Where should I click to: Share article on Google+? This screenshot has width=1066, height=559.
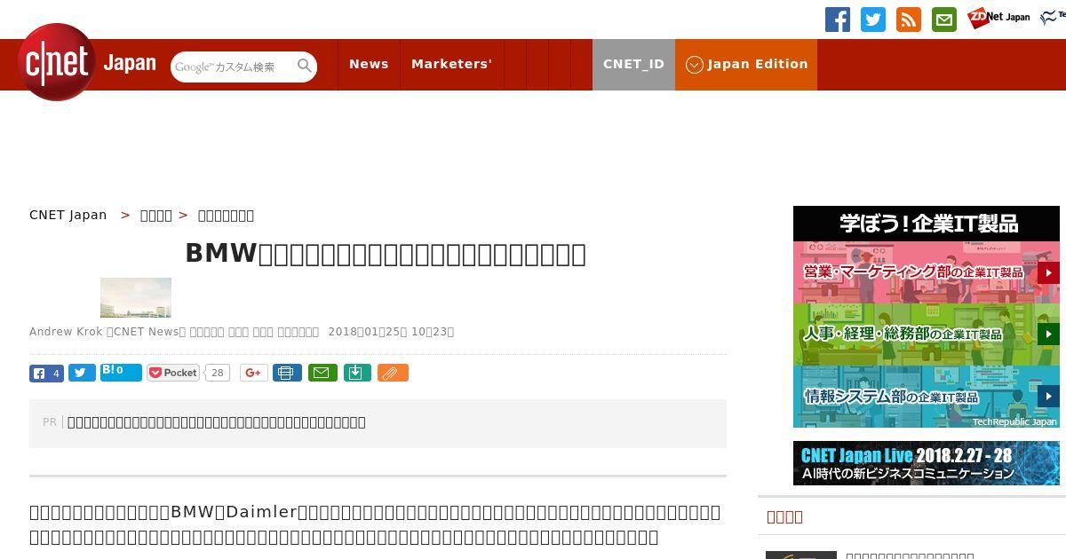(x=254, y=374)
